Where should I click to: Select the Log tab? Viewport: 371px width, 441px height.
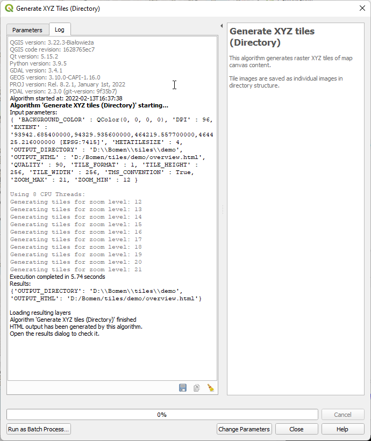pos(59,29)
